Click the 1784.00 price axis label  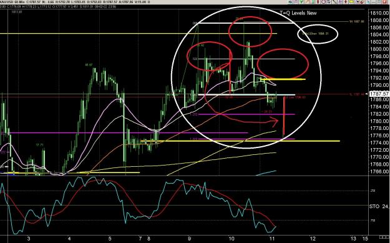[379, 107]
